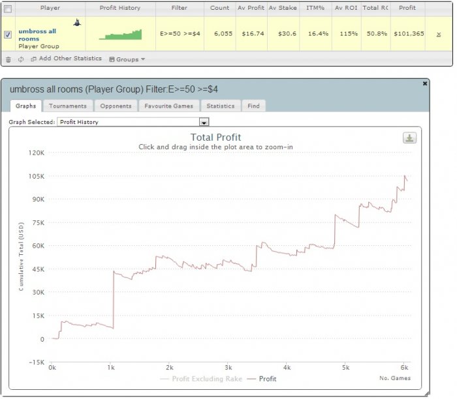Switch to the Graphs tab

[26, 106]
